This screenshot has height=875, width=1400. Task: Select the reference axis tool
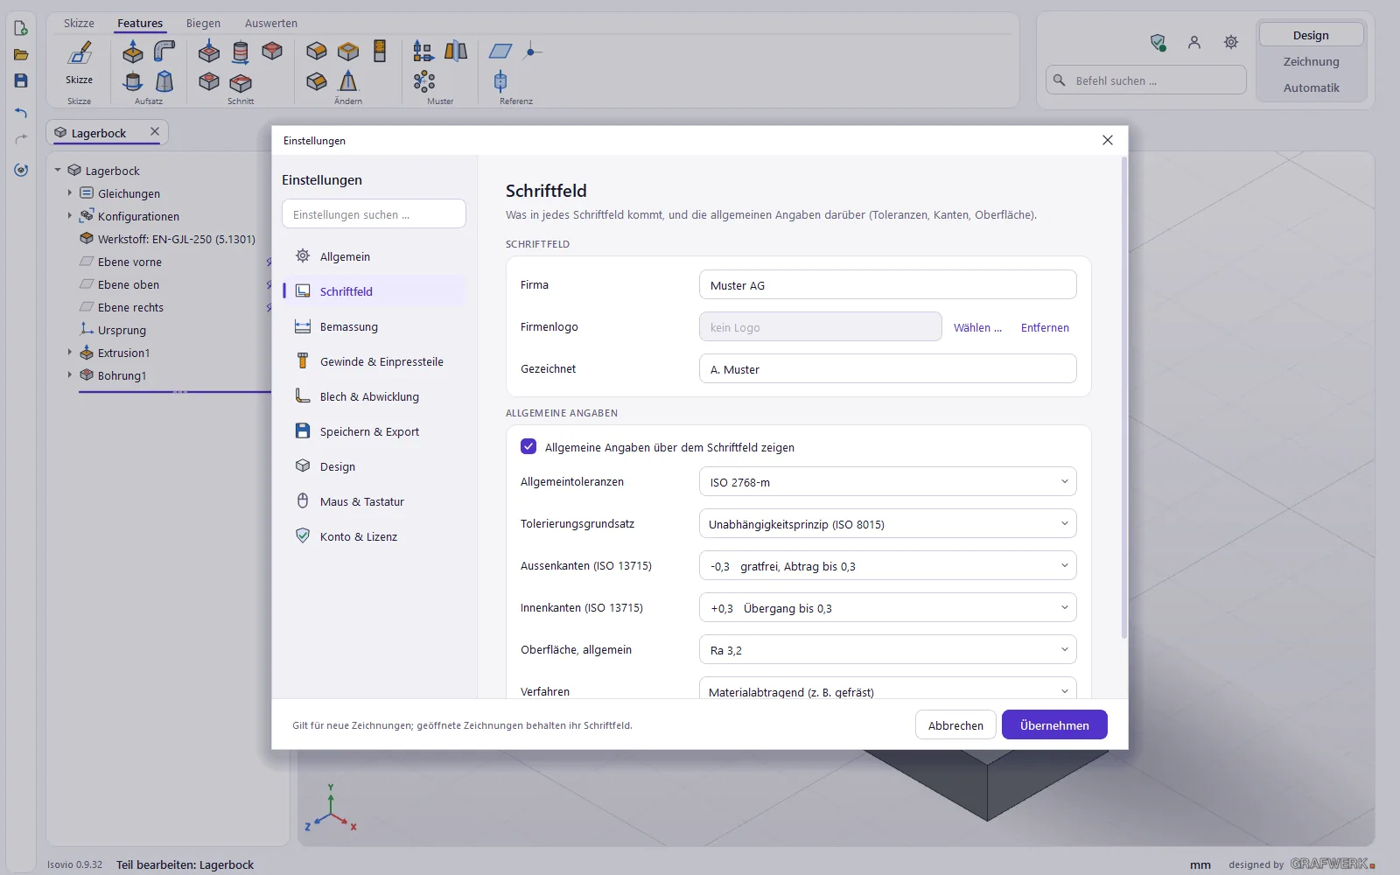[500, 81]
